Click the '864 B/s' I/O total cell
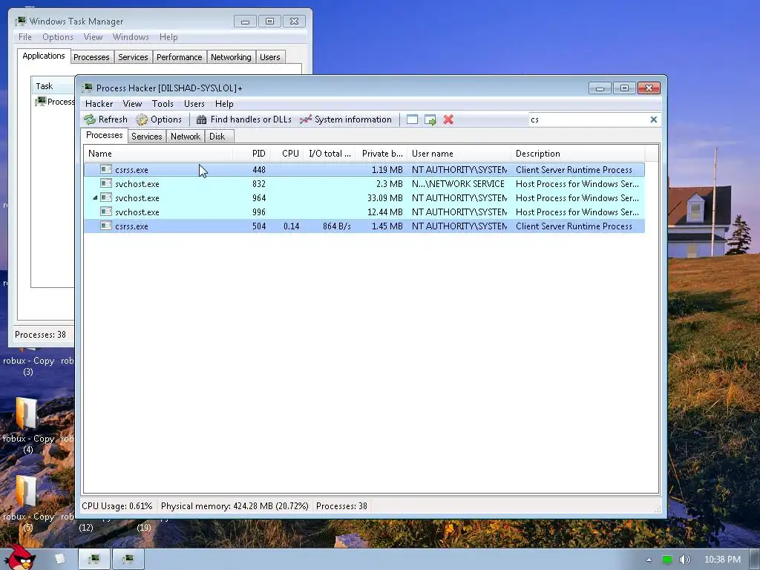The image size is (760, 570). [x=337, y=226]
